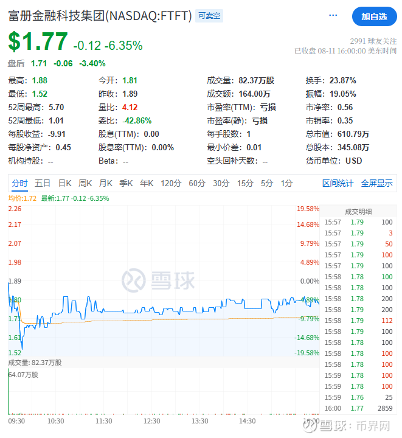The width and height of the screenshot is (402, 438).
Task: Click the 52周最低 value 1.01
Action: click(56, 120)
